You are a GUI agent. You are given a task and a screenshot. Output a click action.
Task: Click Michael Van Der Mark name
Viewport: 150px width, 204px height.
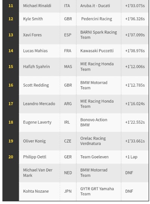38,173
